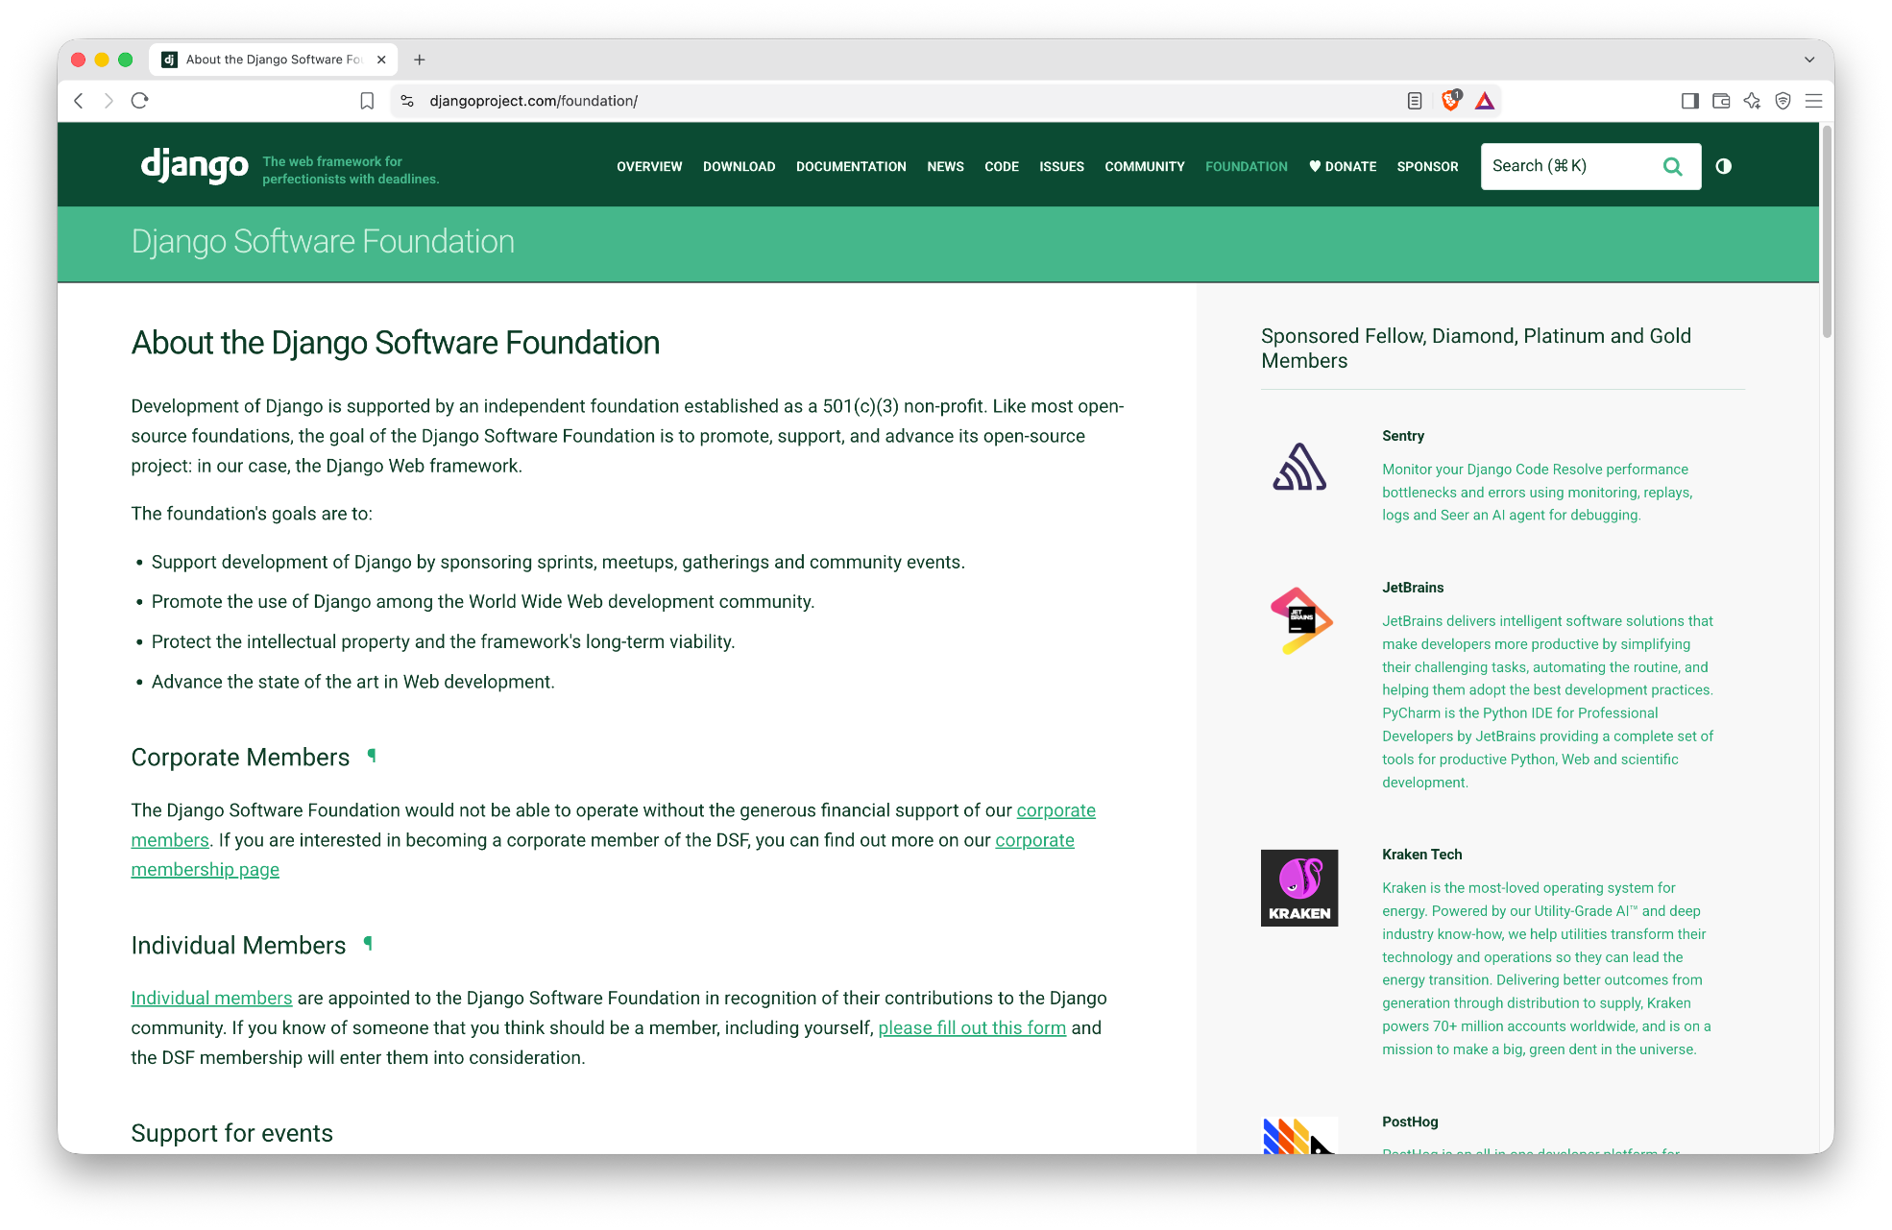The height and width of the screenshot is (1230, 1892).
Task: Follow the corporate membership page link
Action: point(205,869)
